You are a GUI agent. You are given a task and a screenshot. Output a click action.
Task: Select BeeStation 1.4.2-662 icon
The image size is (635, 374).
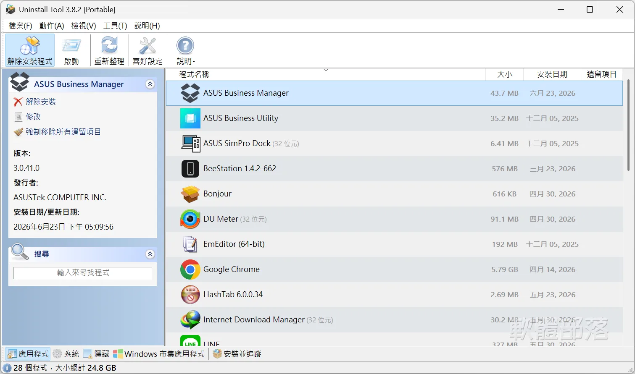point(190,169)
